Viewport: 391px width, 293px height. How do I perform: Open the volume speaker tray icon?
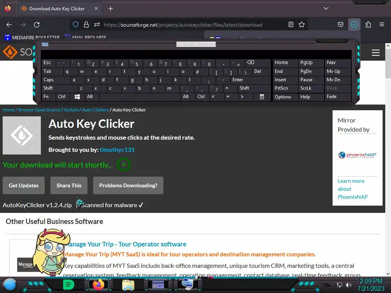point(349,285)
